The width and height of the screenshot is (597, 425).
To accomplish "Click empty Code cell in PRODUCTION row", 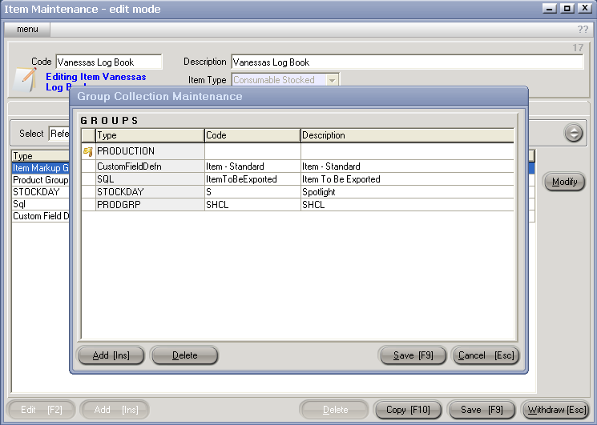I will point(252,151).
